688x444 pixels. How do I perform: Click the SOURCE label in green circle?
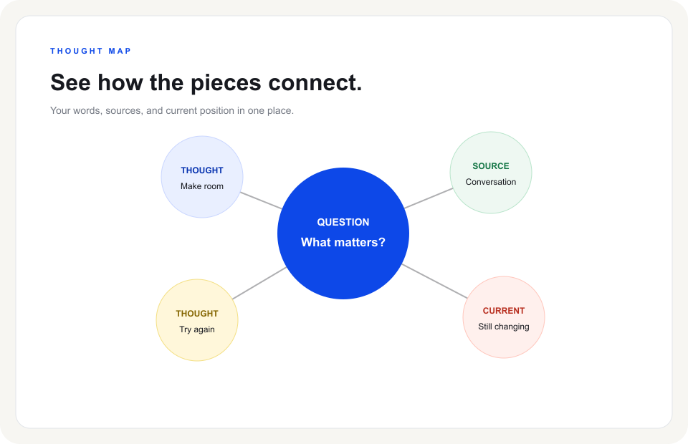[491, 166]
